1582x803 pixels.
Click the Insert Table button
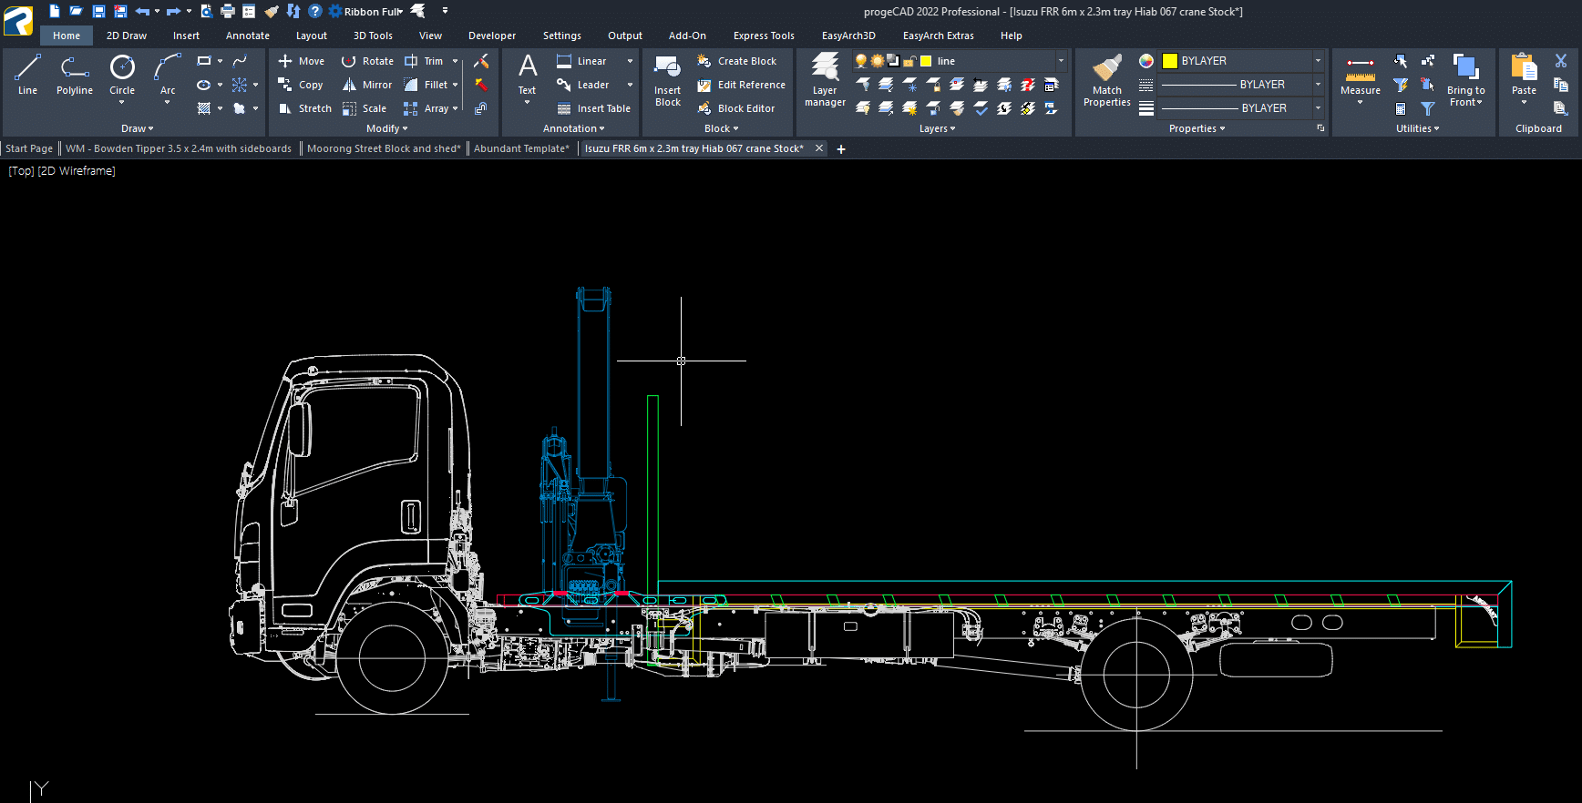coord(593,108)
